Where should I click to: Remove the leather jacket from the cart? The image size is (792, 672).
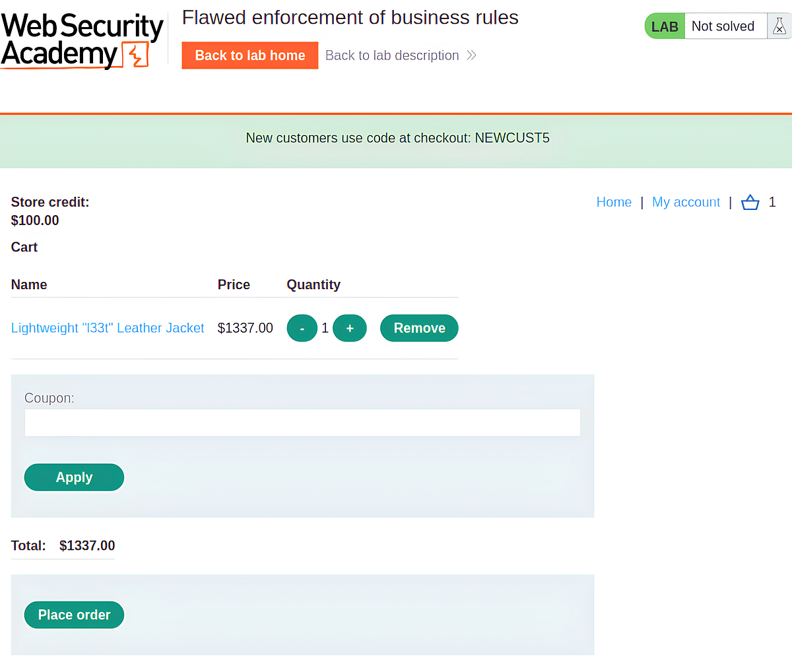click(418, 328)
